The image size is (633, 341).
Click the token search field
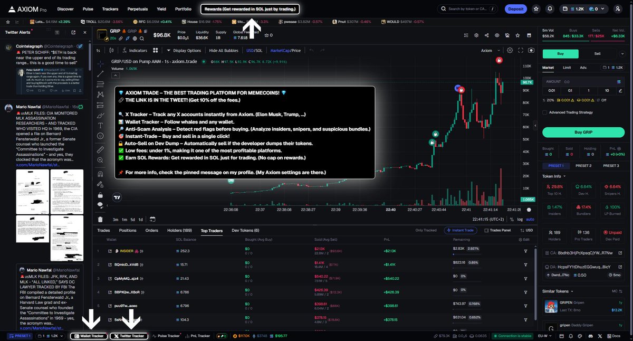click(x=467, y=9)
